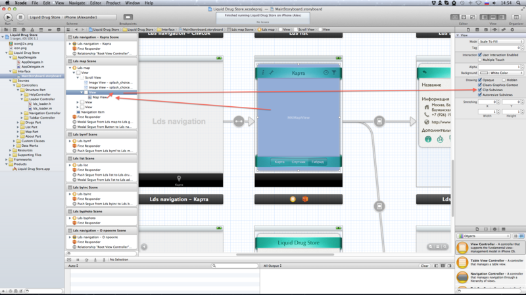Click the zoom in canvas button
526x295 pixels.
tap(445, 246)
